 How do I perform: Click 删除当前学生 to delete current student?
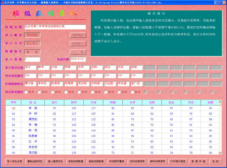click(35, 161)
